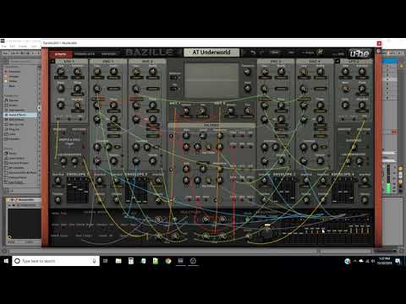Click the small icon left of LFO 2 header
406x304 pixels.
[337, 61]
